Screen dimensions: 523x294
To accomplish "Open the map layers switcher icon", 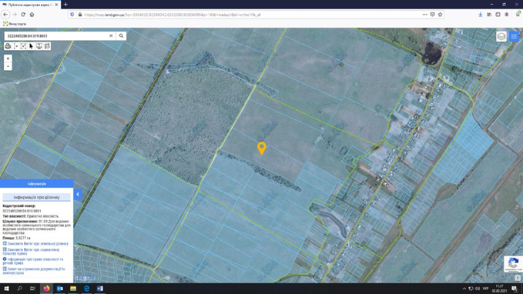I will (501, 36).
